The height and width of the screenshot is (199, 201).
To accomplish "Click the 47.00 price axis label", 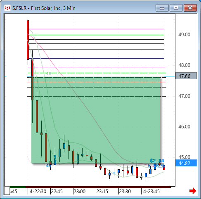I will (x=184, y=96).
